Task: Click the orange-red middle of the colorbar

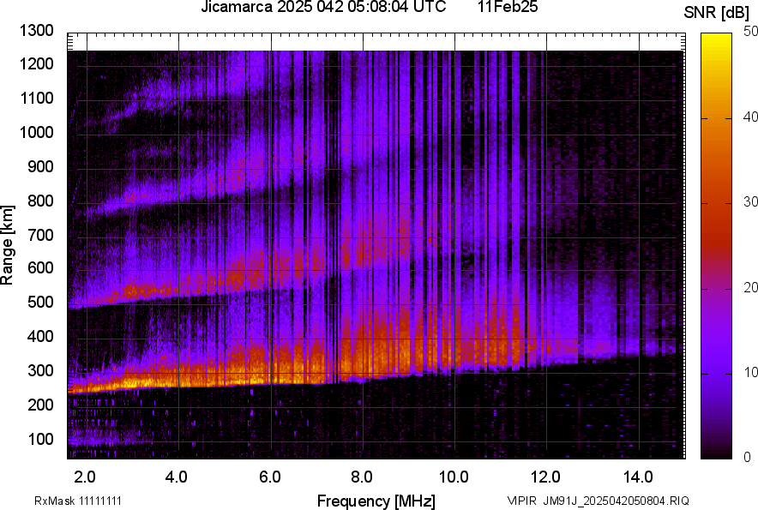Action: point(716,214)
